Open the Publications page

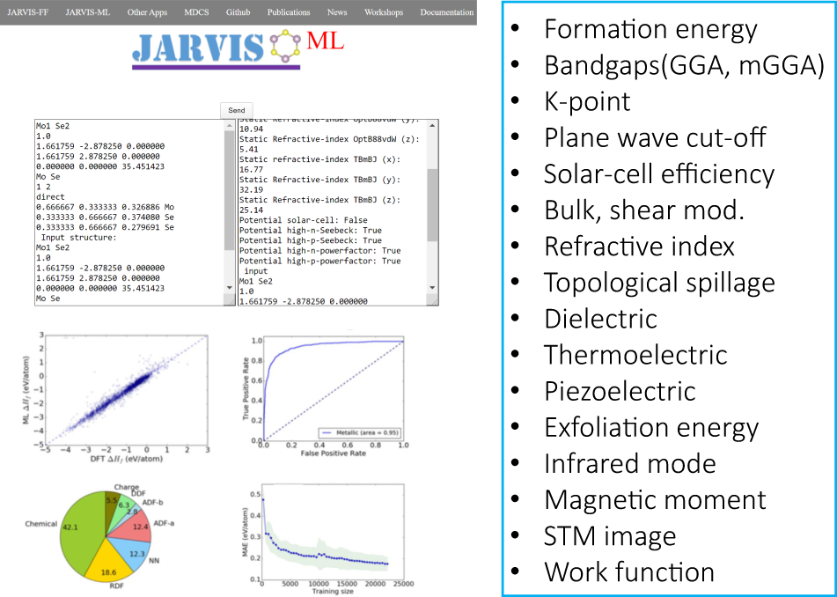pos(289,12)
